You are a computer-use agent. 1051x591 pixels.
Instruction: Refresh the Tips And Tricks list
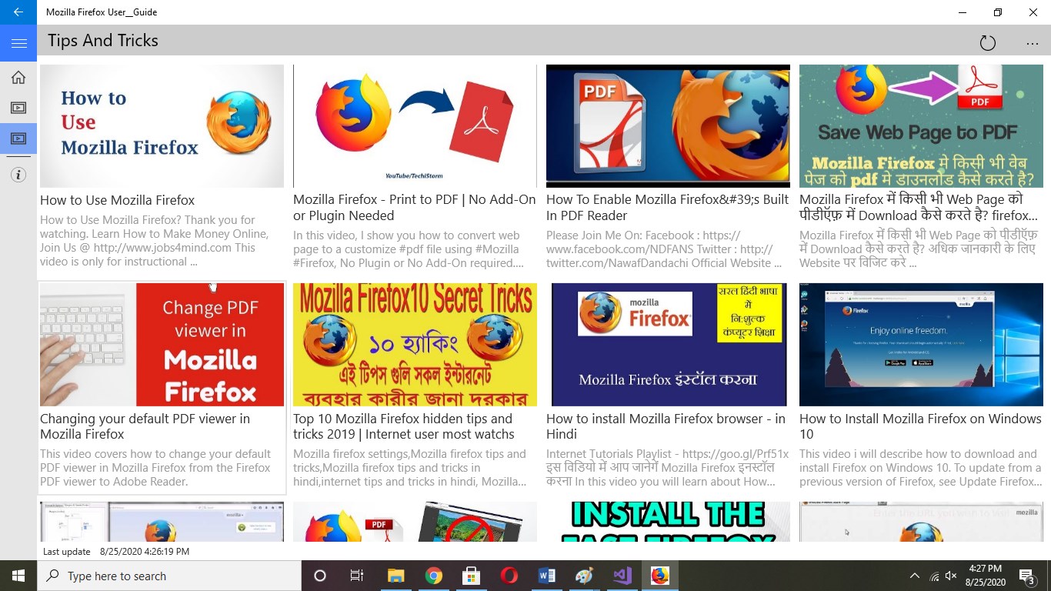pyautogui.click(x=988, y=43)
